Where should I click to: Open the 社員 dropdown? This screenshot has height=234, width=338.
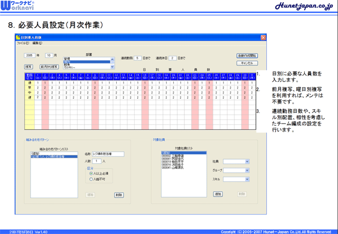236,162
